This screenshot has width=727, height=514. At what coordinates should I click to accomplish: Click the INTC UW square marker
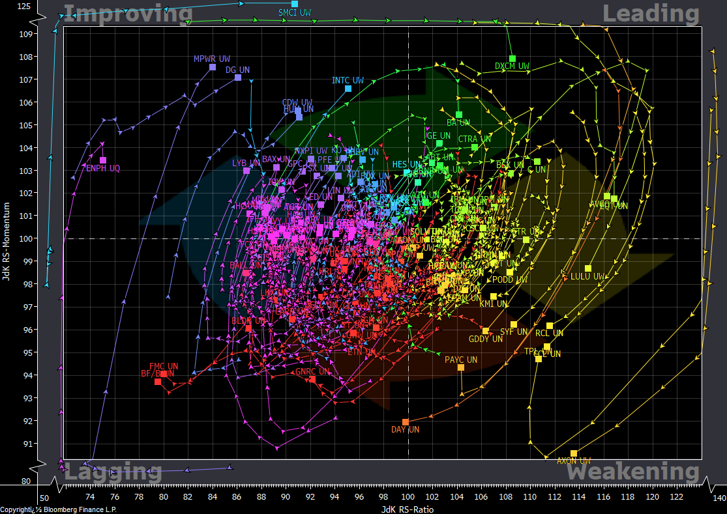348,89
